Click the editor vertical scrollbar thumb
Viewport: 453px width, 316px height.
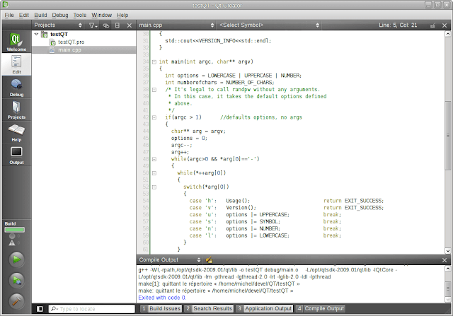tap(448, 135)
